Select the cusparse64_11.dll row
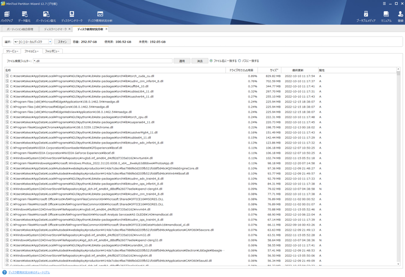This screenshot has height=277, width=405. [200, 122]
